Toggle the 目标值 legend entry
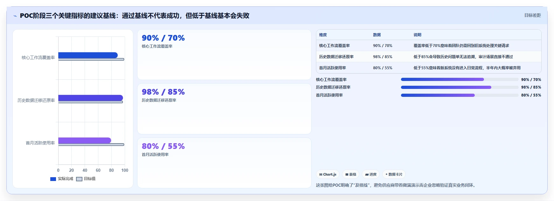This screenshot has height=201, width=554. [x=86, y=179]
